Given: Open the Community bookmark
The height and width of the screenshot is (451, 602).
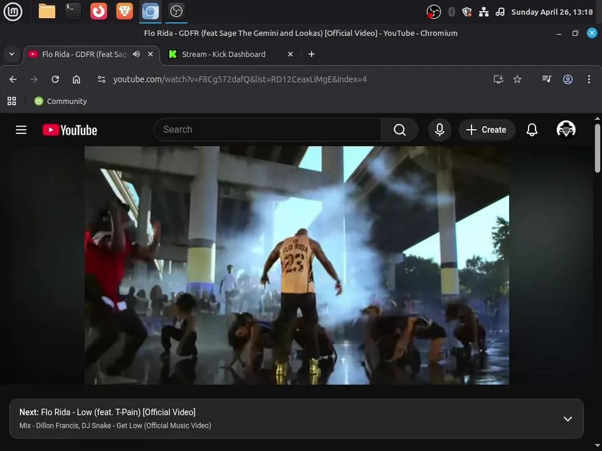Looking at the screenshot, I should (x=61, y=101).
